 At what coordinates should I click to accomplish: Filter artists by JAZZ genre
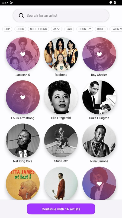[x=56, y=29]
